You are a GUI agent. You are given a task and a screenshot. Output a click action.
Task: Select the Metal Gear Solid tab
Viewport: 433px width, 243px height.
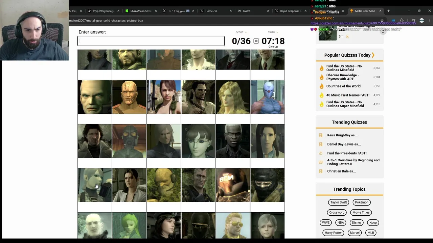365,11
